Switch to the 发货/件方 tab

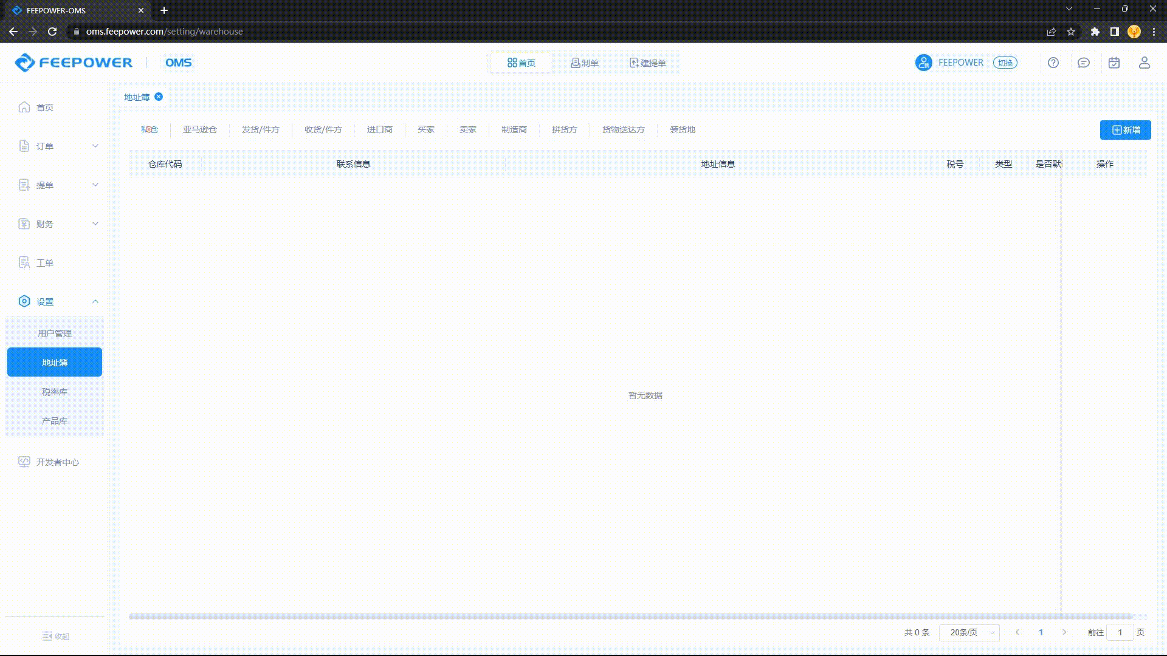click(261, 129)
